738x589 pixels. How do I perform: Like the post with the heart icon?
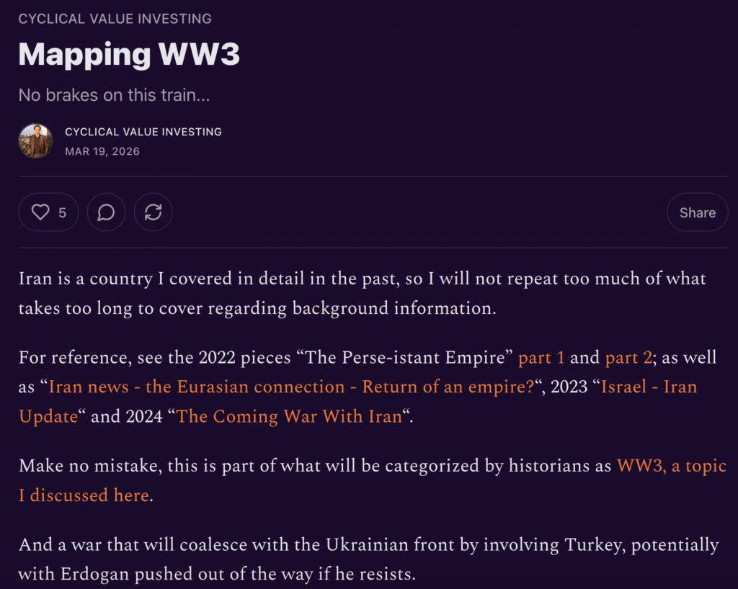[41, 212]
